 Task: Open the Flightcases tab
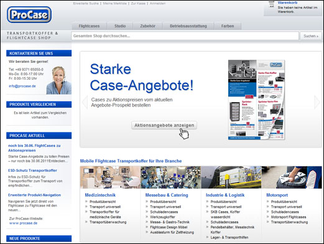click(89, 26)
